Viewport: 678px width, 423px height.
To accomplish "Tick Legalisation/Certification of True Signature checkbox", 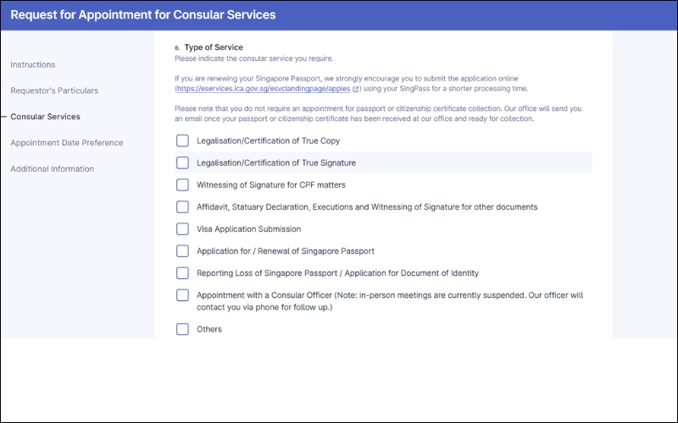I will click(182, 162).
